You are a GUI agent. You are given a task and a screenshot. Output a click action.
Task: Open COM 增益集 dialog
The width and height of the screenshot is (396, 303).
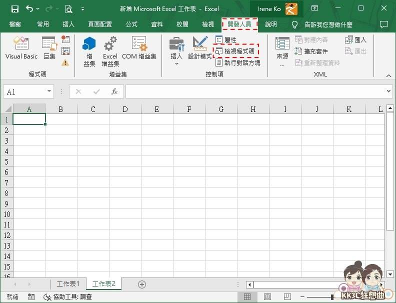(x=139, y=48)
